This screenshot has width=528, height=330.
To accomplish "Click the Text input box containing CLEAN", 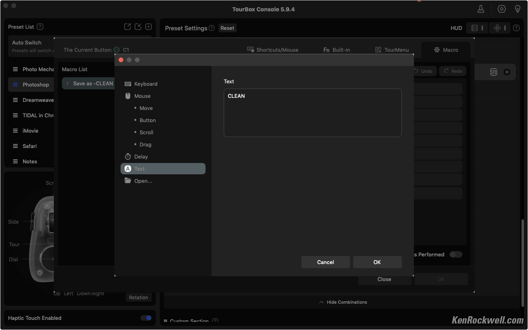I will pos(312,113).
